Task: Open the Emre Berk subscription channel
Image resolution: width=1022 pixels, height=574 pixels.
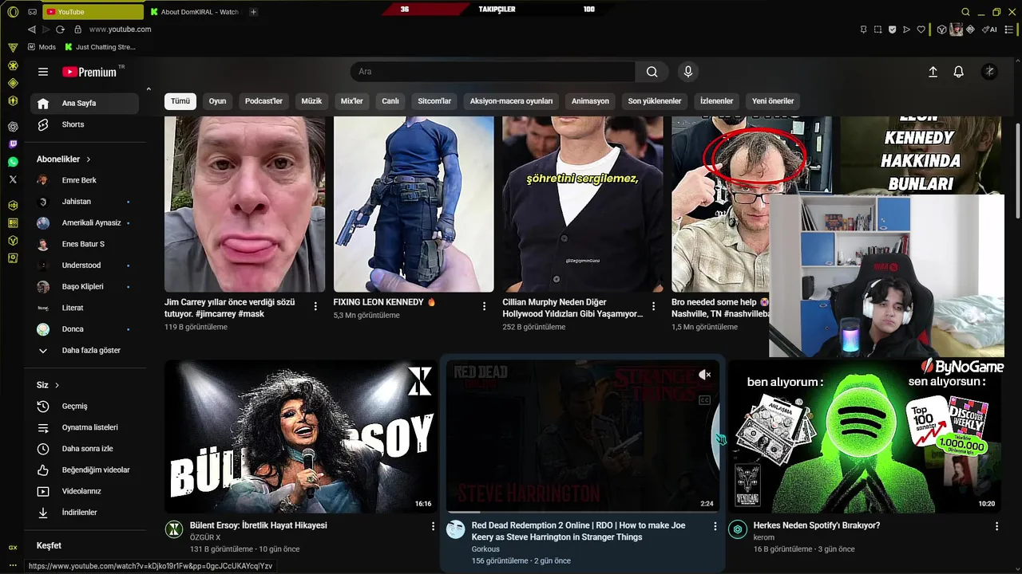Action: click(84, 180)
